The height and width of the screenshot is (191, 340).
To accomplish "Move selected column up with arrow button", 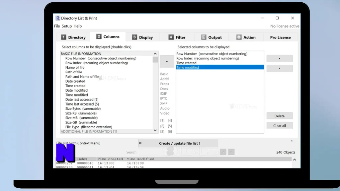I will coord(280,58).
